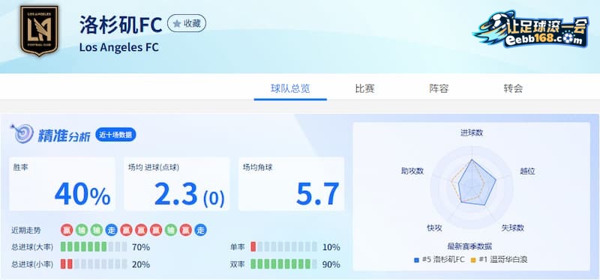
Task: Click the 胜率 40% stat card
Action: pos(62,183)
